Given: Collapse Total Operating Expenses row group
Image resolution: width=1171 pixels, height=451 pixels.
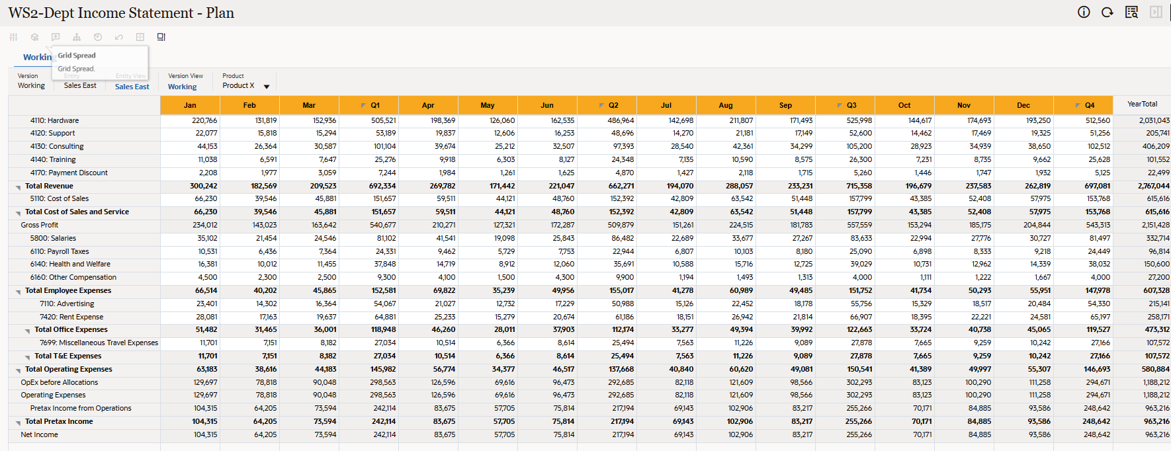Looking at the screenshot, I should click(x=19, y=370).
